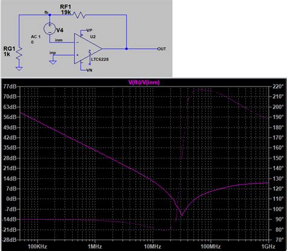Click the 1MHz frequency axis label
Screen dimensions: 287x251
click(95, 246)
